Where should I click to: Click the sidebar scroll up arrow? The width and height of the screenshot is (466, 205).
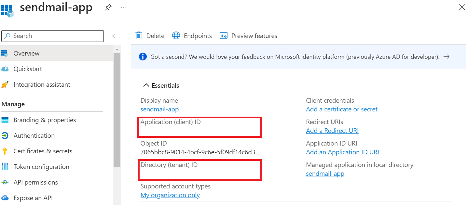tap(117, 49)
